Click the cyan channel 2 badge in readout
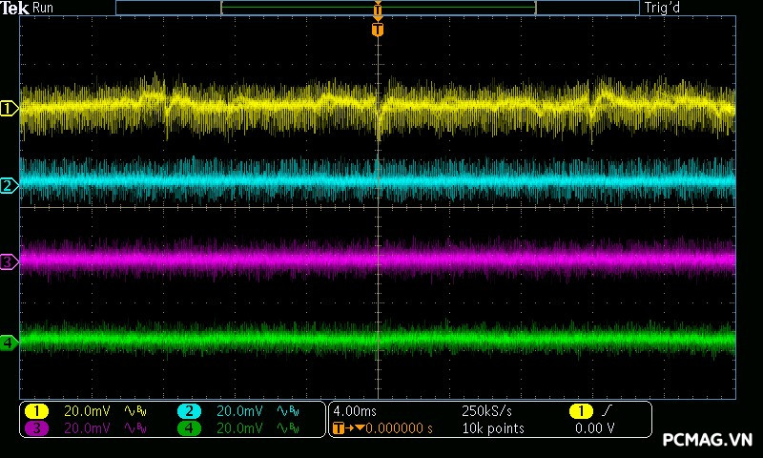This screenshot has width=763, height=458. 189,411
